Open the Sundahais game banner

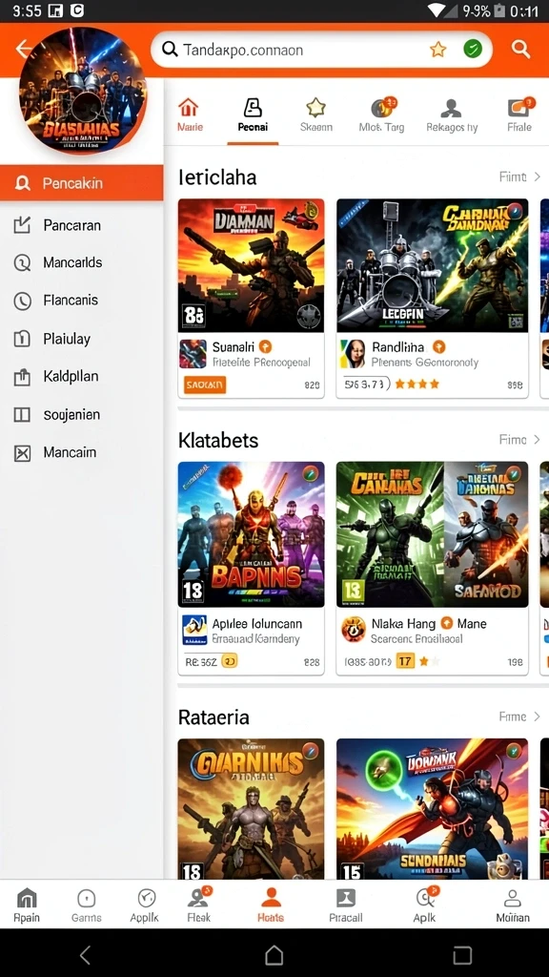(x=433, y=809)
